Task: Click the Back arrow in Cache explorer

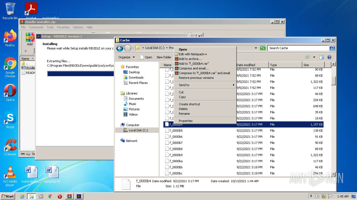Action: tap(120, 48)
